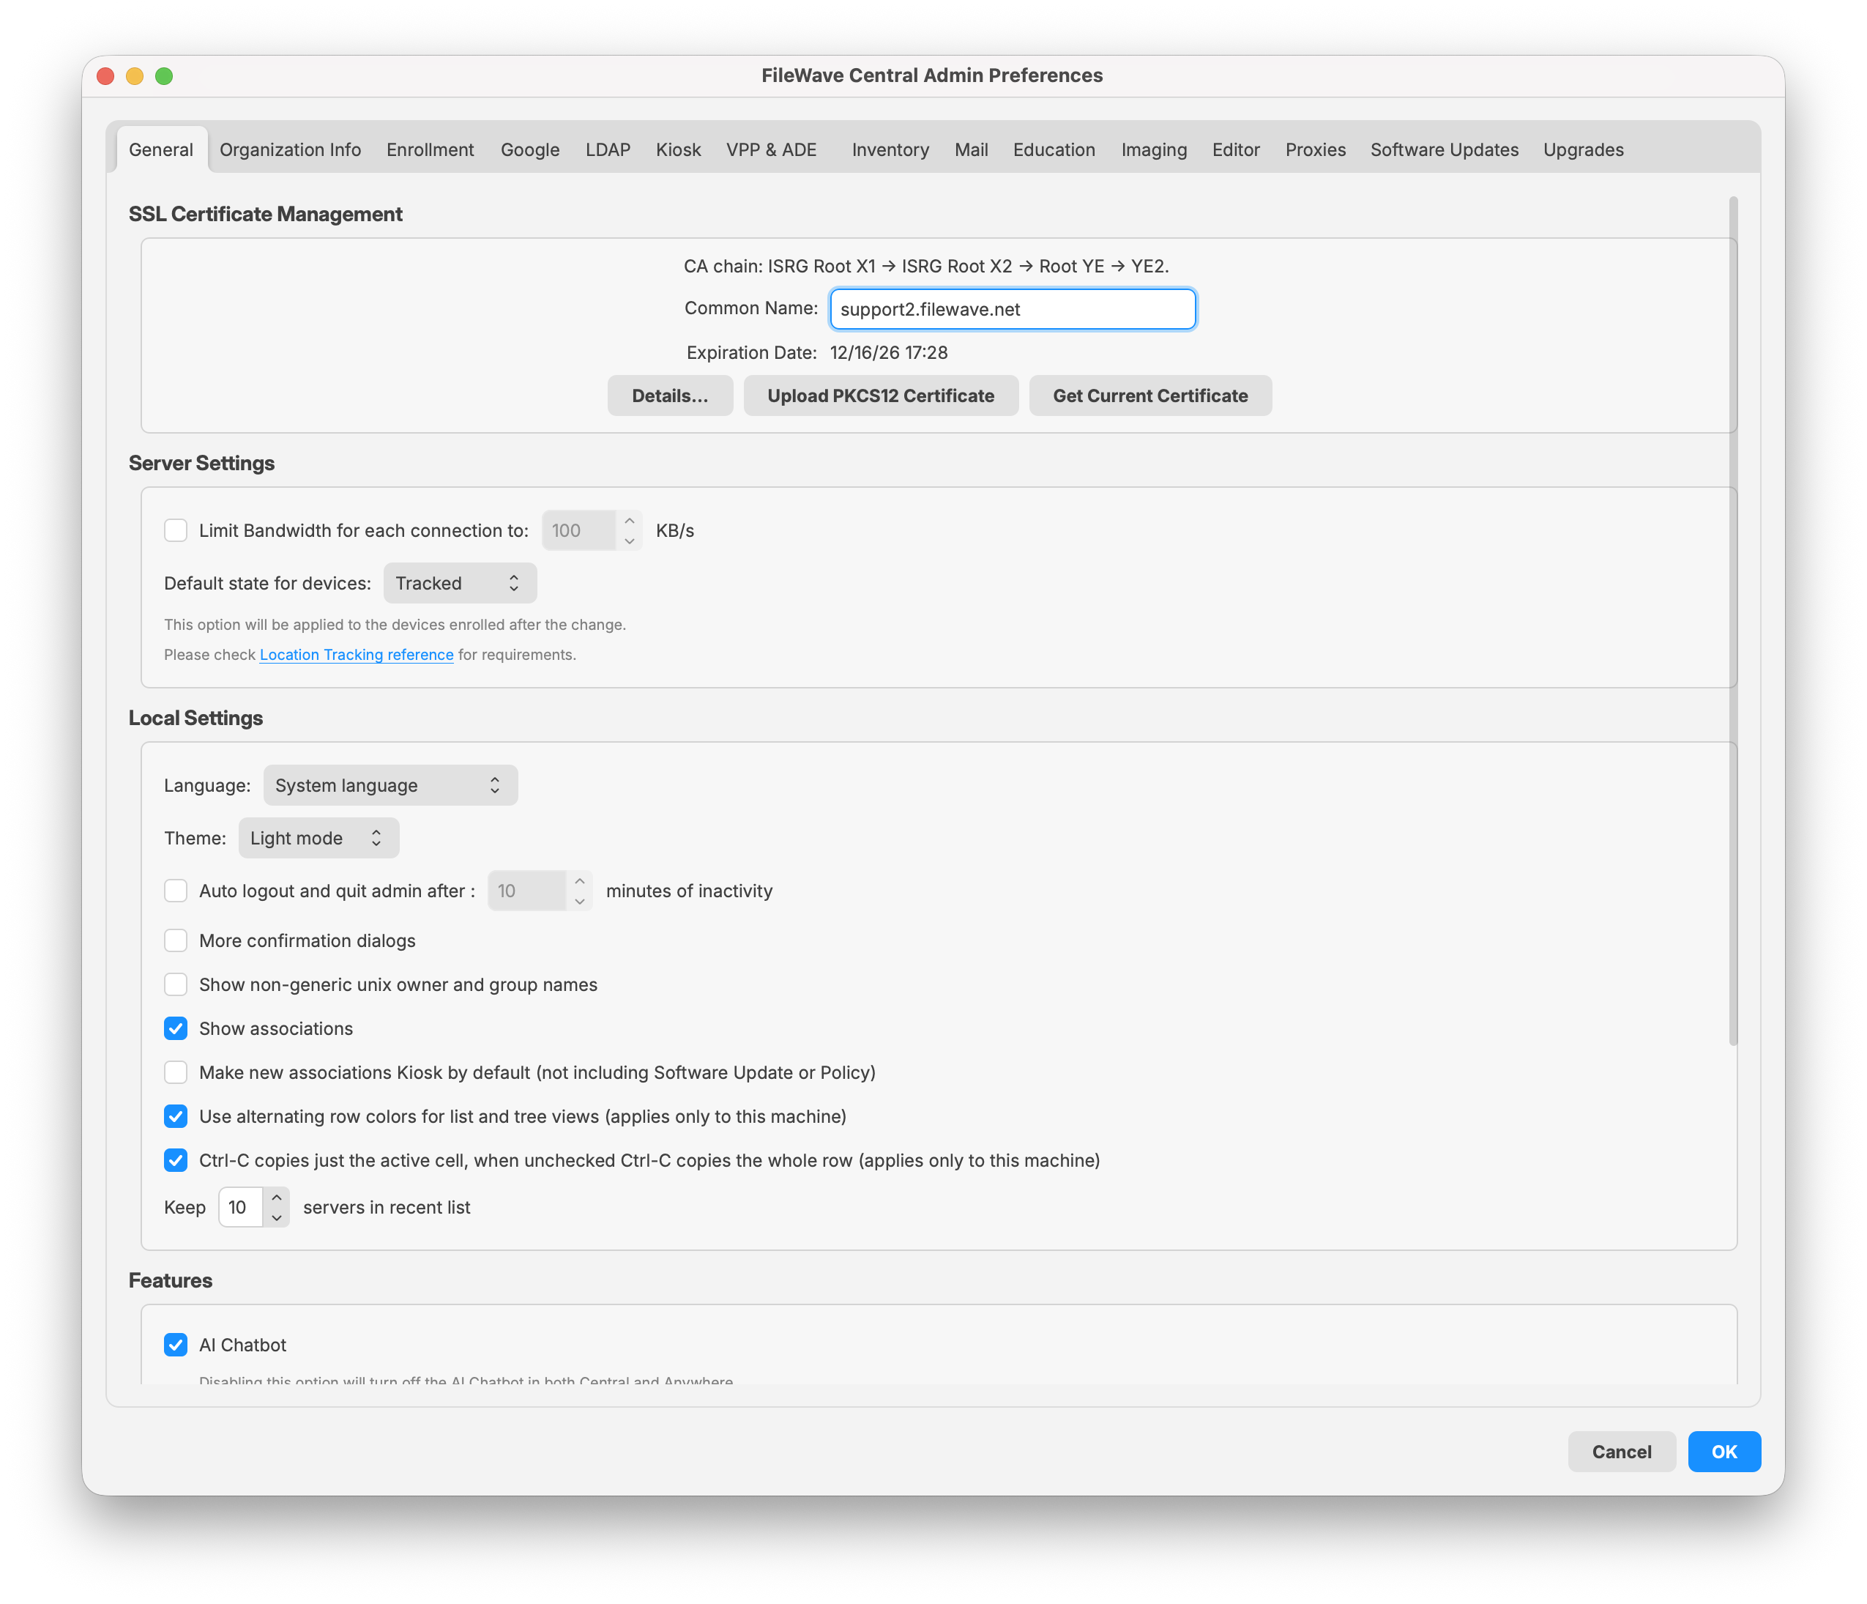Open the Theme Light mode dropdown
Screen dimensions: 1867x1604
click(318, 839)
